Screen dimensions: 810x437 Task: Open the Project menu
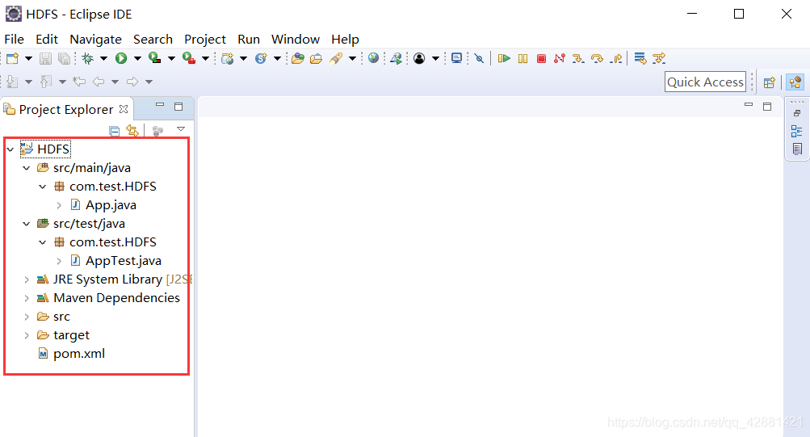[x=205, y=40]
